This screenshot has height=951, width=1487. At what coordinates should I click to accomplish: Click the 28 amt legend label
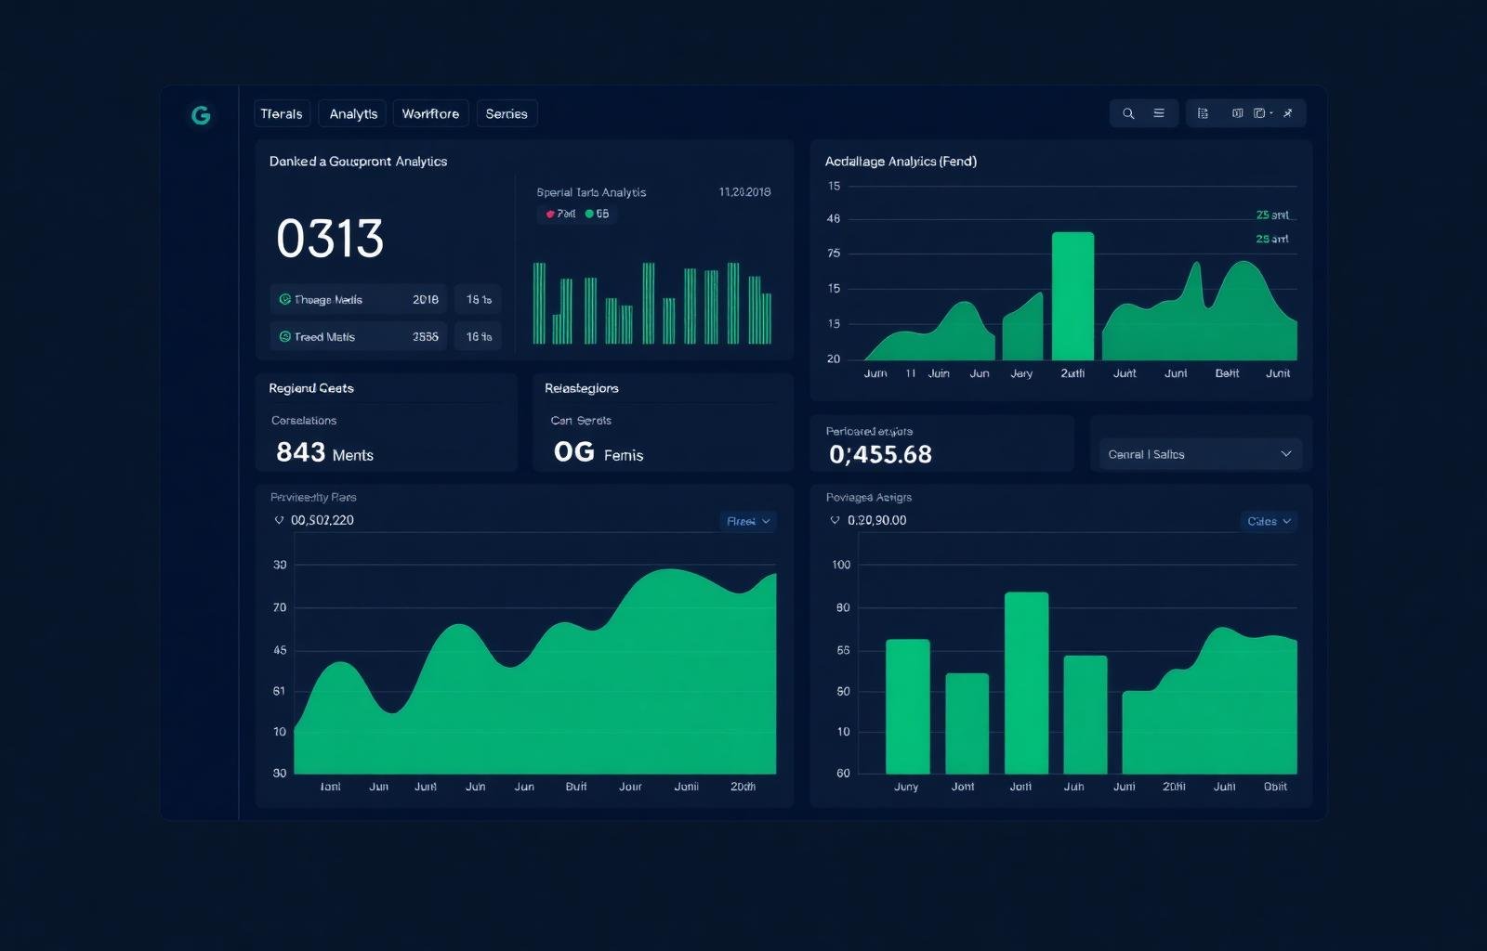click(1272, 239)
